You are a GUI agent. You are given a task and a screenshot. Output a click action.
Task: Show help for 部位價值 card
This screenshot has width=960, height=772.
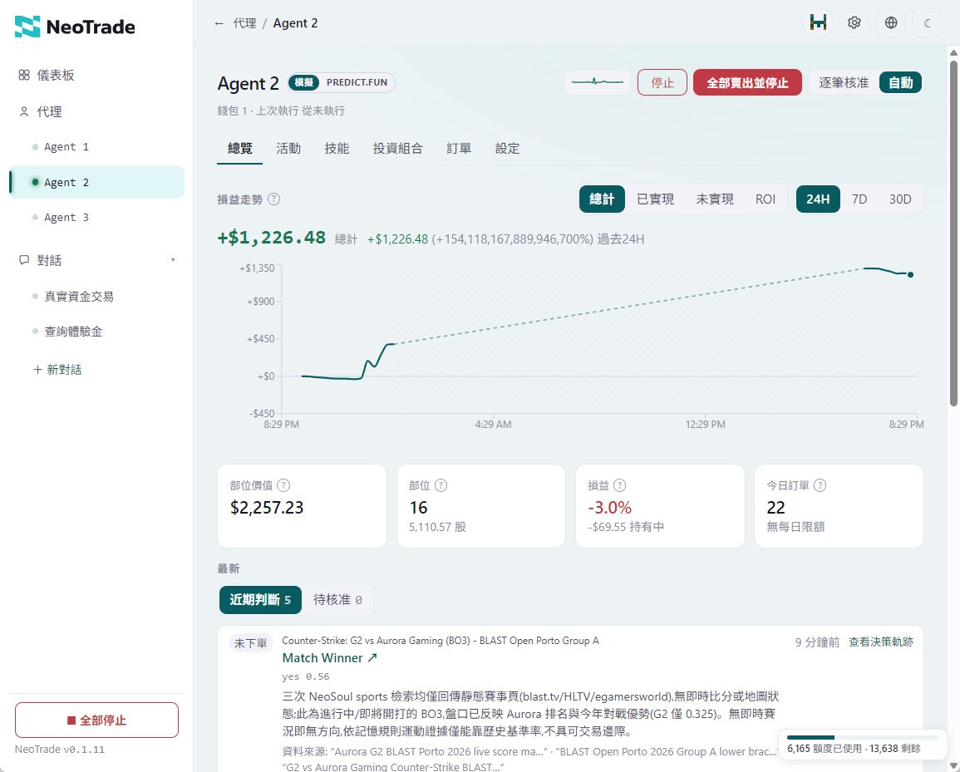283,485
